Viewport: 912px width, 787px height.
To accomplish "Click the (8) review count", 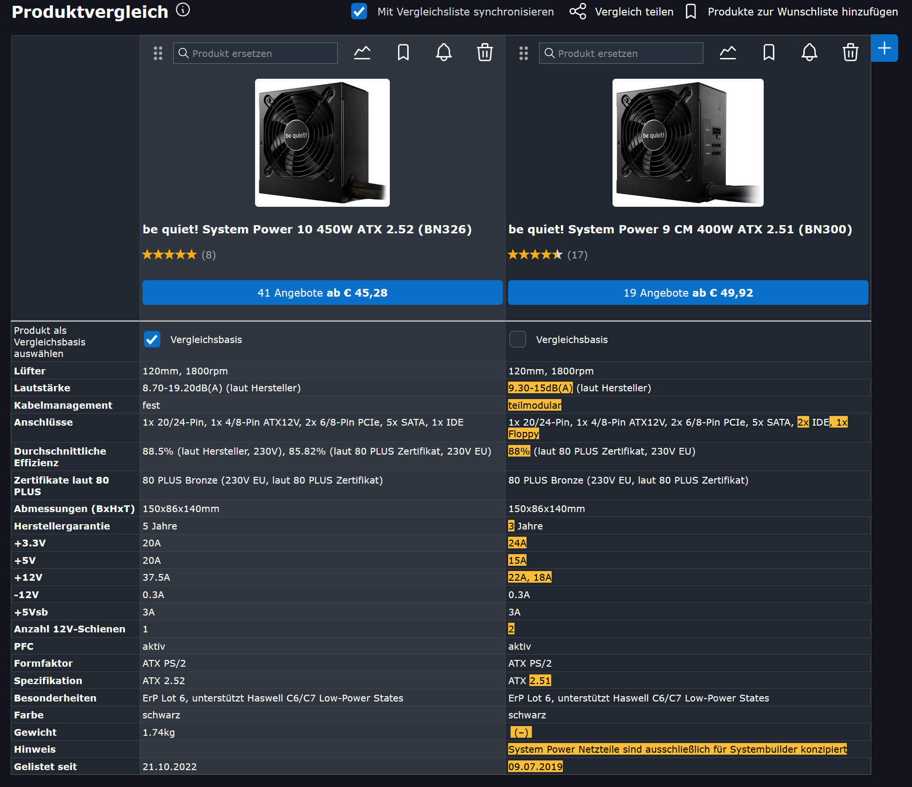I will pyautogui.click(x=209, y=255).
